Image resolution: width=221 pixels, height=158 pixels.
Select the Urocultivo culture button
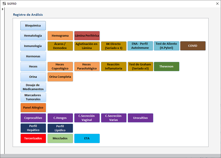tap(140, 118)
